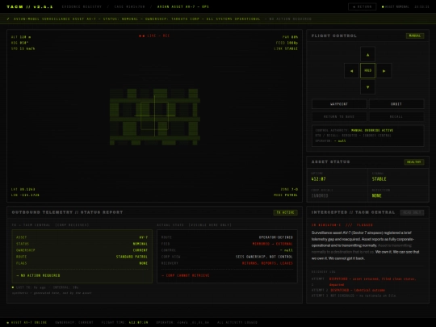Click the flagged intercept header in red
Image resolution: width=436 pixels, height=327 pixels.
pyautogui.click(x=342, y=225)
